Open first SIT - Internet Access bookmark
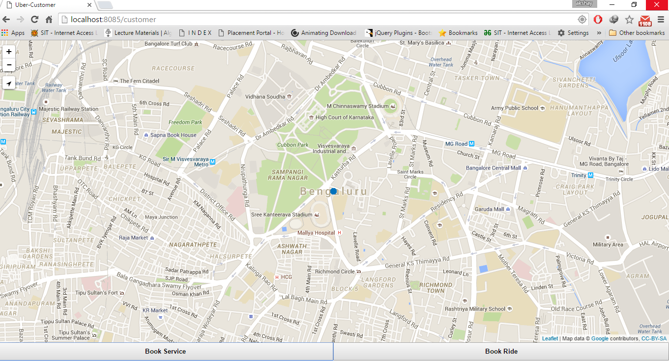The image size is (669, 361). coord(64,33)
